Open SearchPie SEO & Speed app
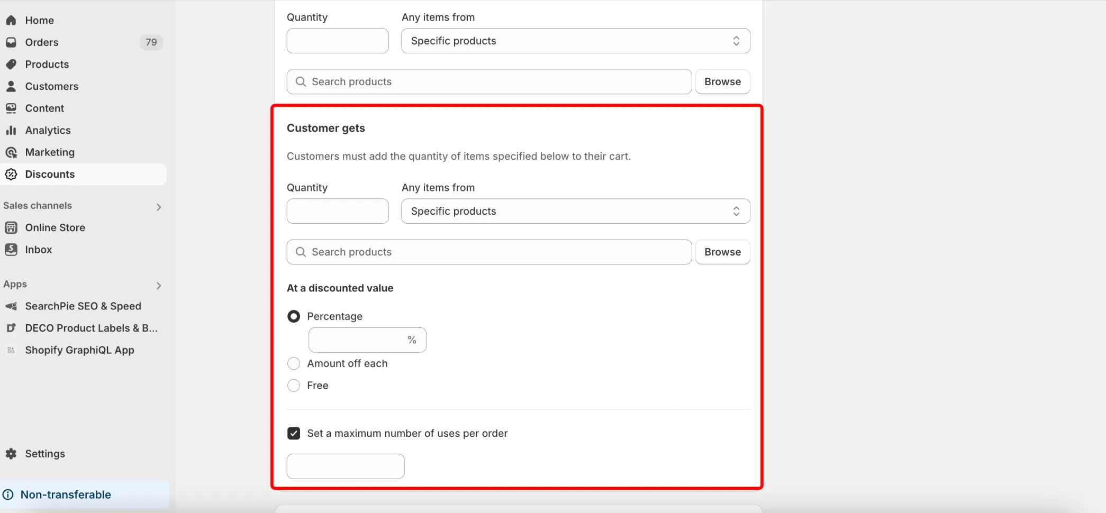 84,306
